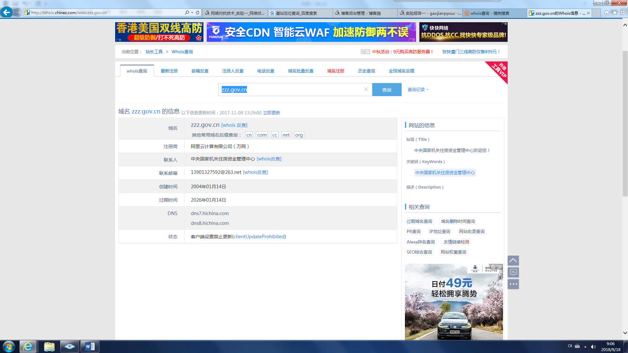Click the blue 查询 search button
The image size is (628, 353).
[387, 90]
